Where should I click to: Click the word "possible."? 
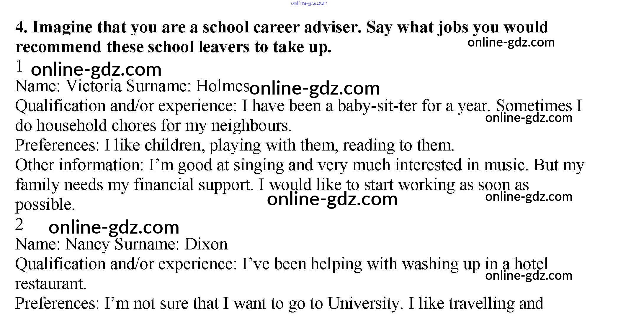(45, 205)
